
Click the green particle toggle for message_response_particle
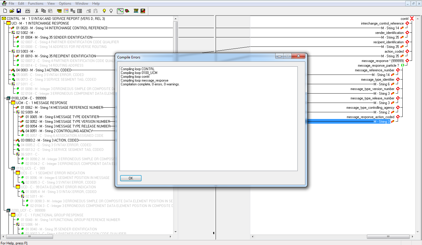tap(403, 65)
